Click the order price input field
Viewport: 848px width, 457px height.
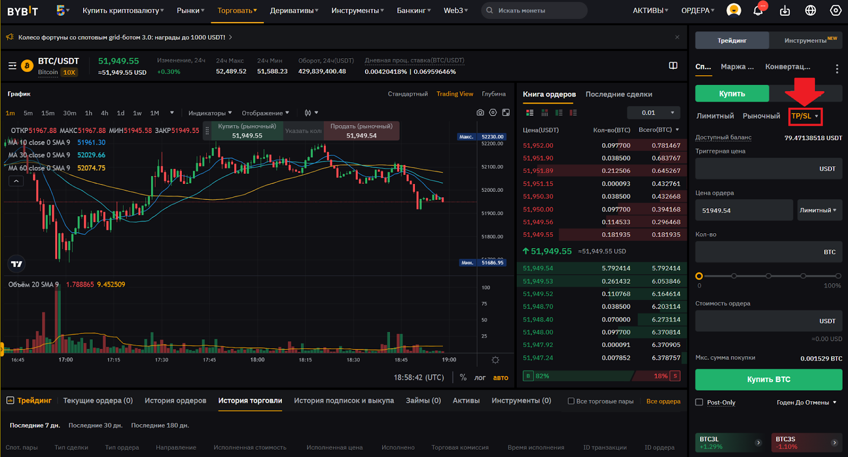point(744,210)
